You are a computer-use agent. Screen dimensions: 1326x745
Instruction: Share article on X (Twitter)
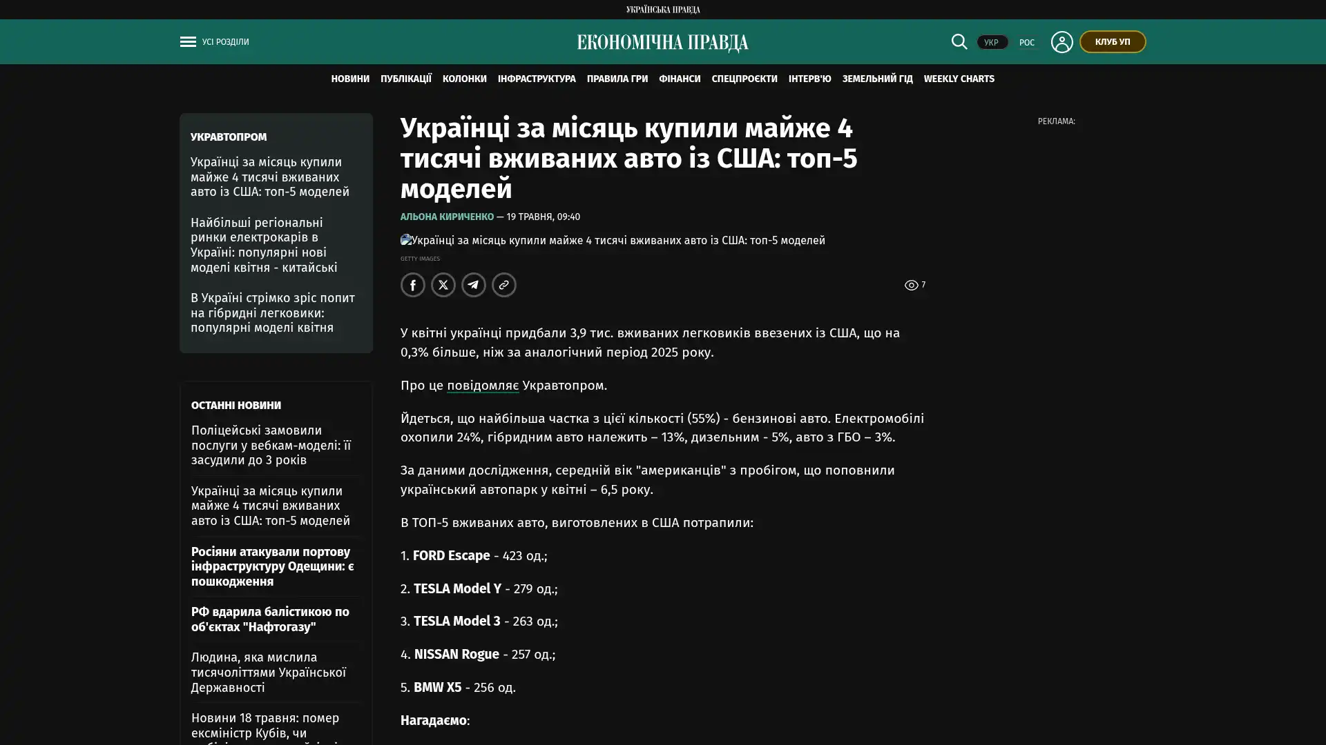(x=443, y=285)
